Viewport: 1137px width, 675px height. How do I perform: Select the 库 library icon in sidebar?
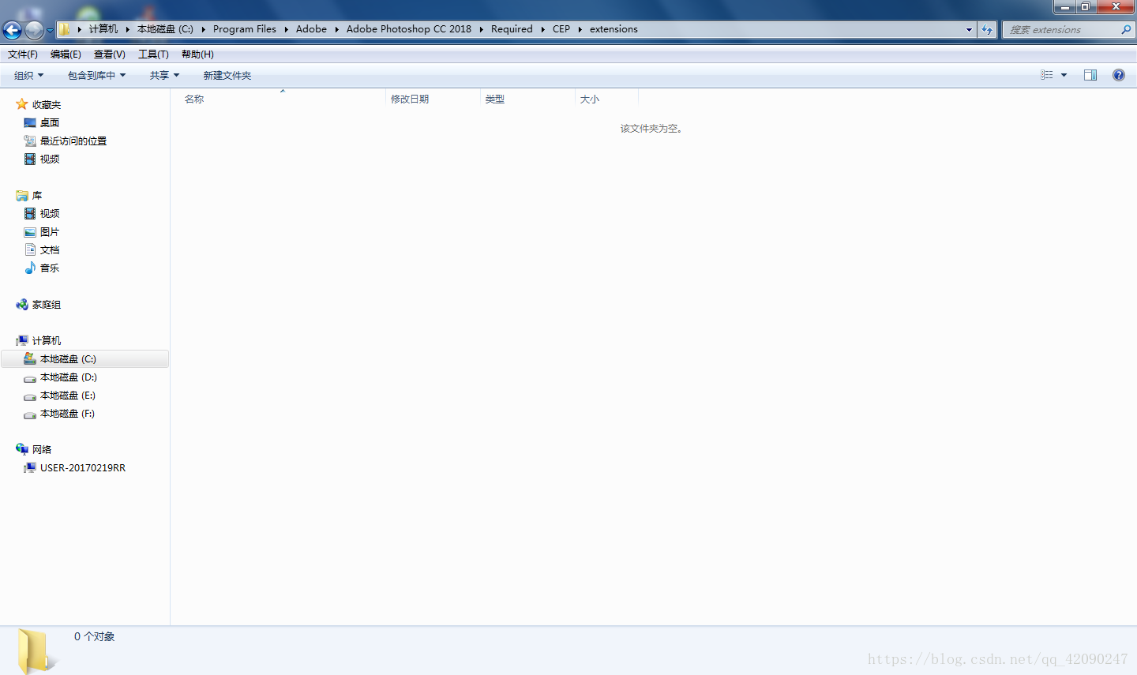pos(22,195)
